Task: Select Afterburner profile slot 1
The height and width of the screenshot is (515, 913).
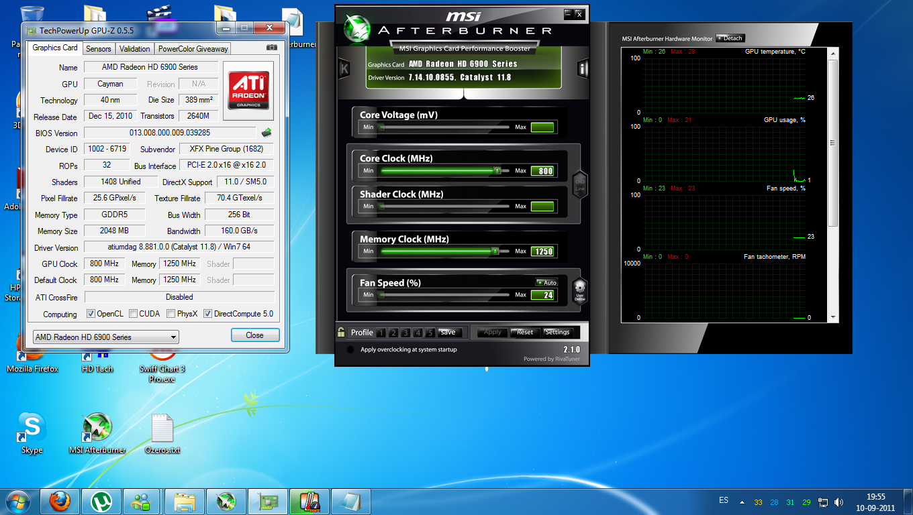Action: coord(381,333)
